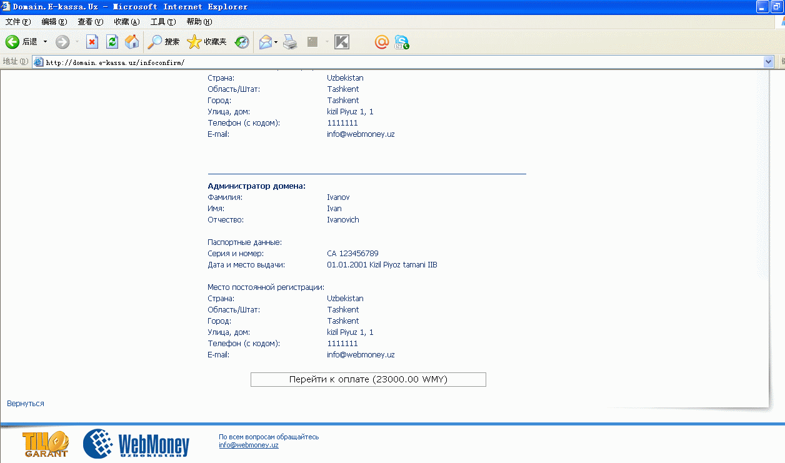Click the grey Forward arrow button
Viewport: 785px width, 463px height.
click(x=62, y=42)
